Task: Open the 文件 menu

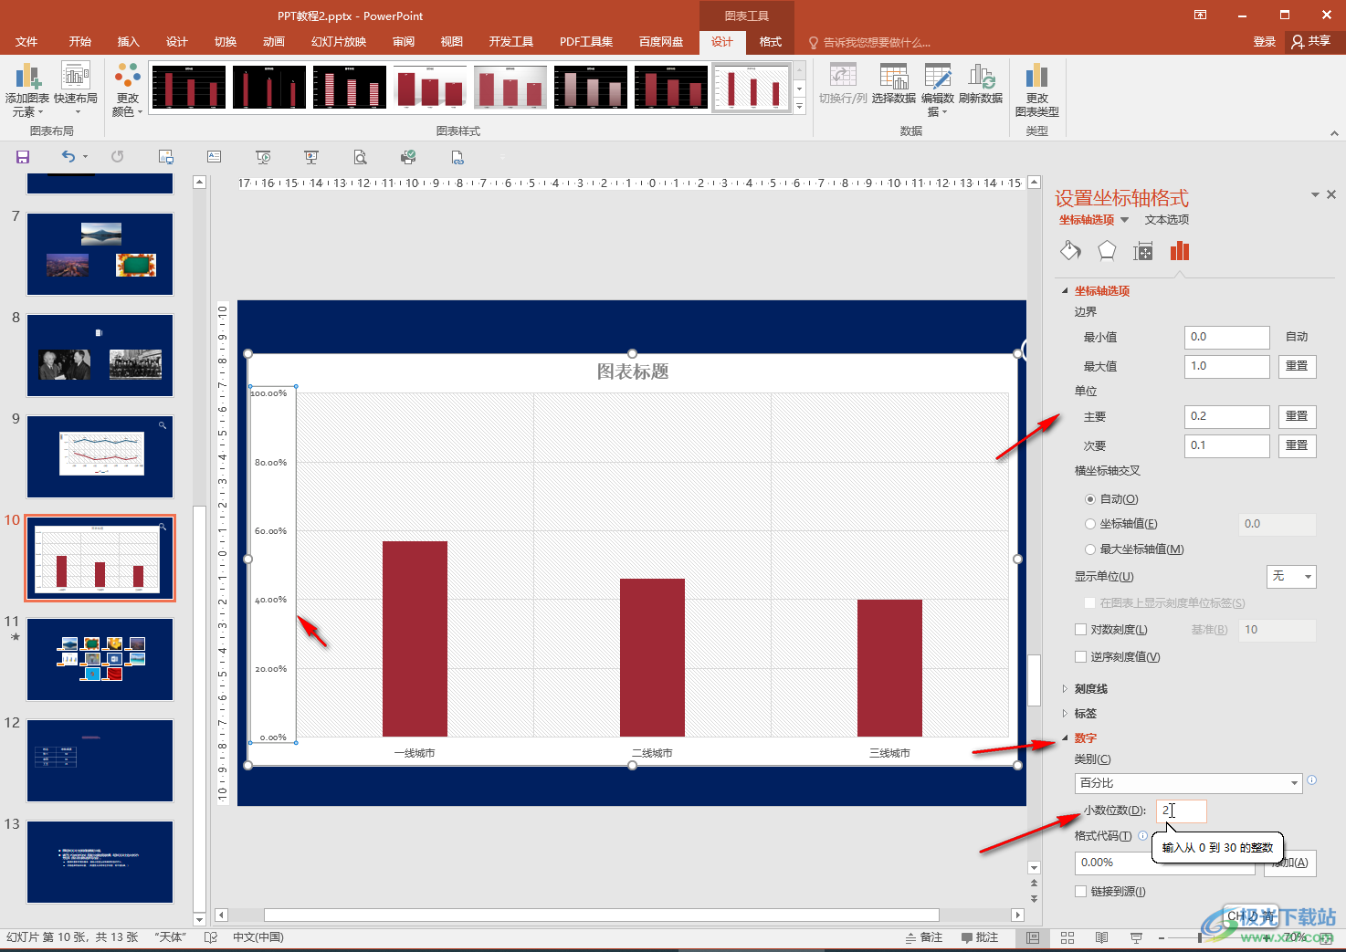Action: (26, 42)
